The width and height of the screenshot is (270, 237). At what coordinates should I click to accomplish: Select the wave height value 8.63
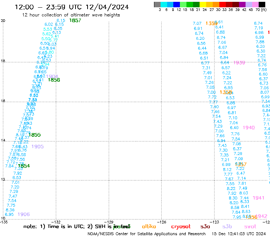[246, 211]
